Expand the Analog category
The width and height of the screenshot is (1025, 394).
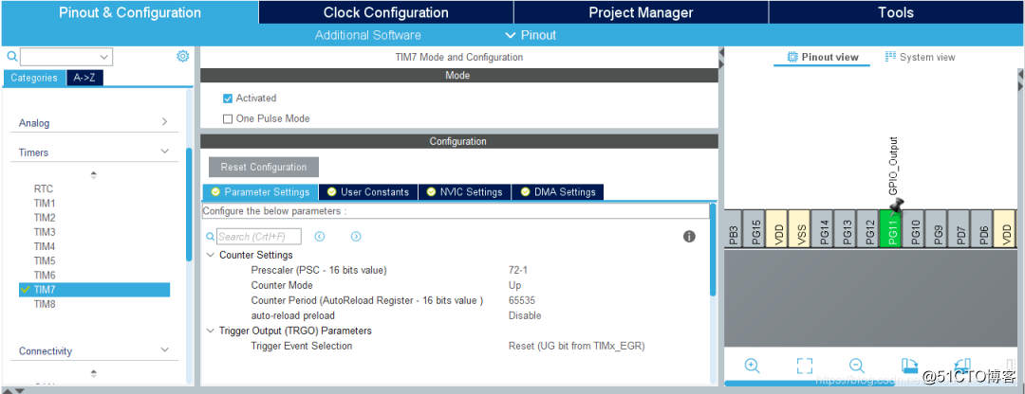click(164, 122)
